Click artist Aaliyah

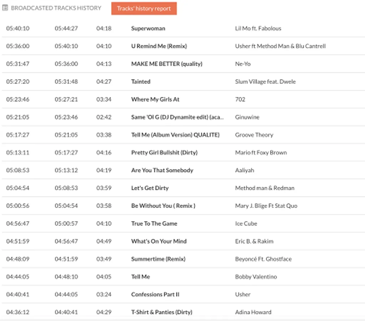(245, 170)
